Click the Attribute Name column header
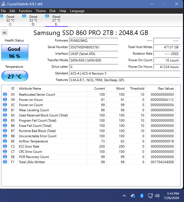Image resolution: width=184 pixels, height=202 pixels. pyautogui.click(x=52, y=89)
